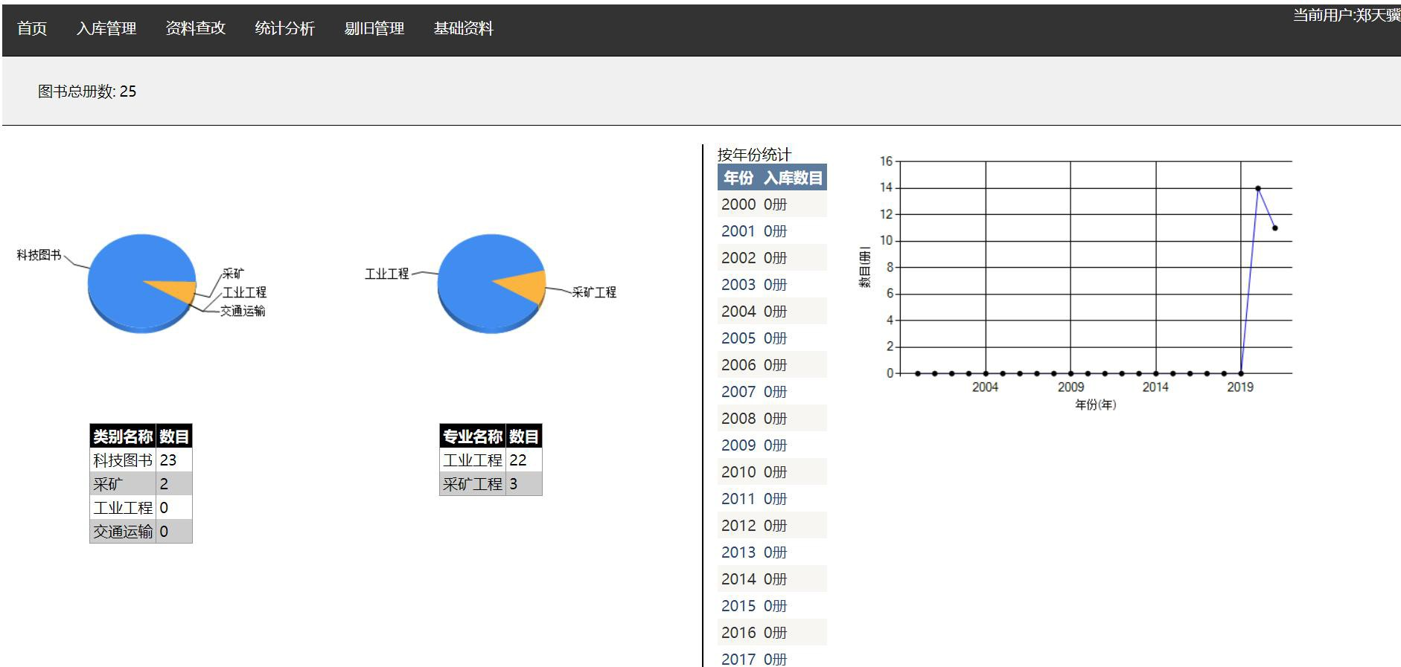Select the value 22 in 专业 table
1401x667 pixels.
tap(524, 460)
